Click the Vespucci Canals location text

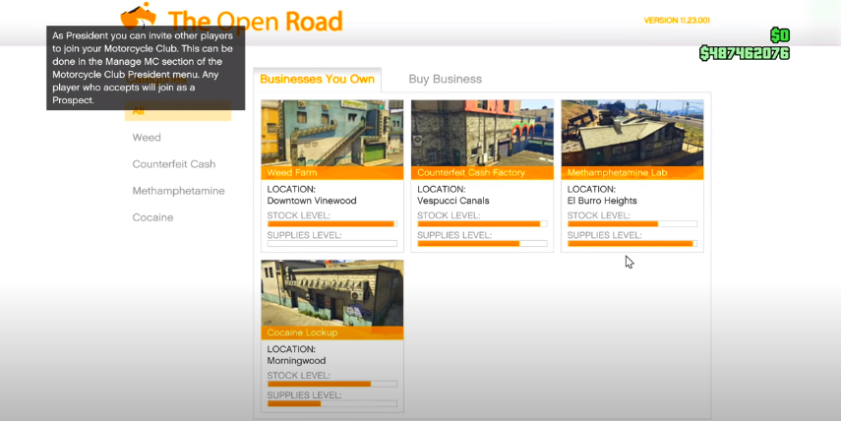(x=453, y=201)
